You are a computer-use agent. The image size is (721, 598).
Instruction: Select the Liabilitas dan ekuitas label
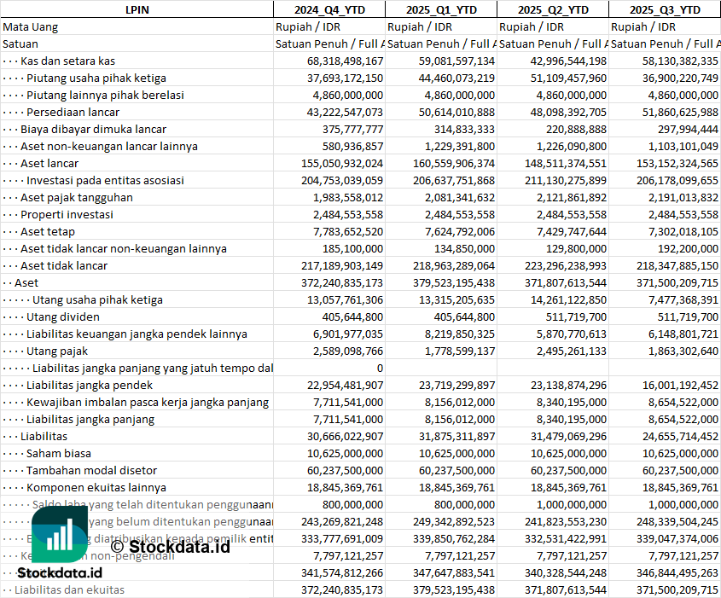[69, 589]
